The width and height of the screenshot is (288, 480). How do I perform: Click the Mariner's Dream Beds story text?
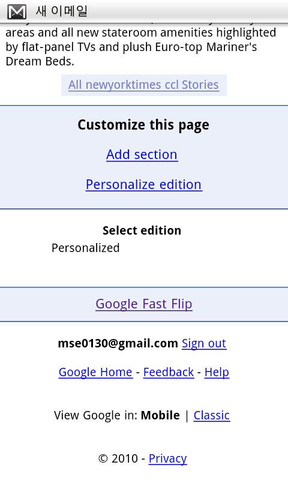(x=140, y=47)
